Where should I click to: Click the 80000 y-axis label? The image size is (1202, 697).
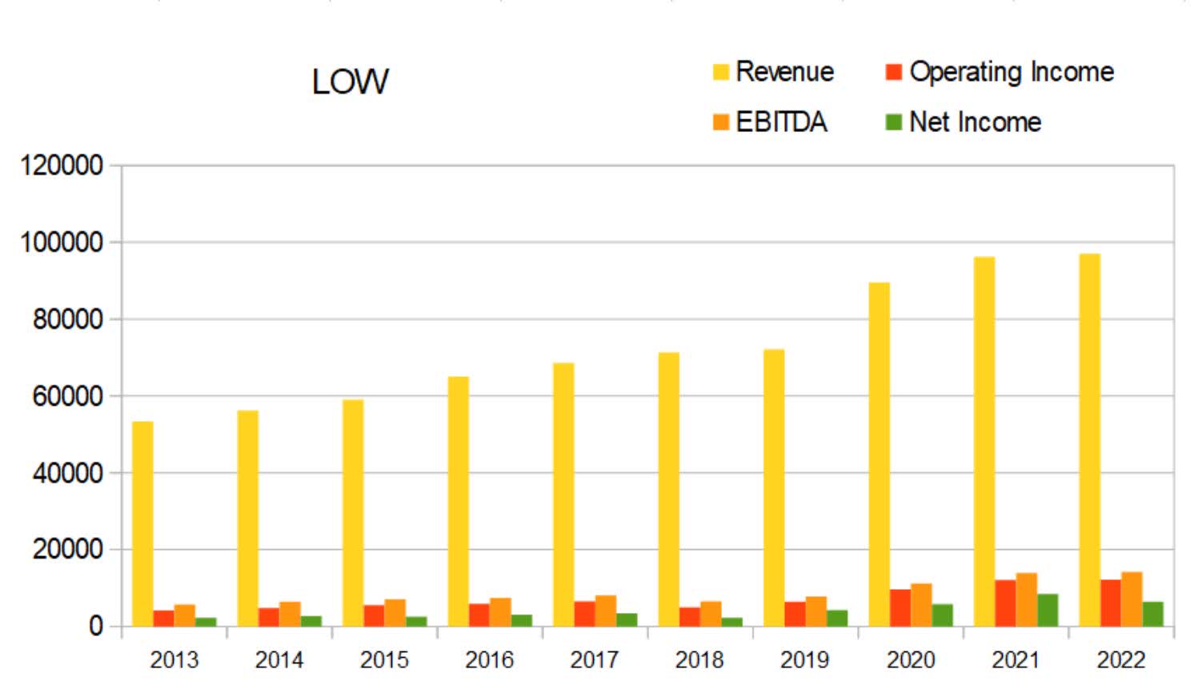point(67,319)
